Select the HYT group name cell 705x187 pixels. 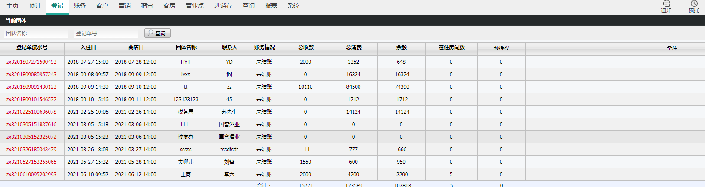[186, 62]
